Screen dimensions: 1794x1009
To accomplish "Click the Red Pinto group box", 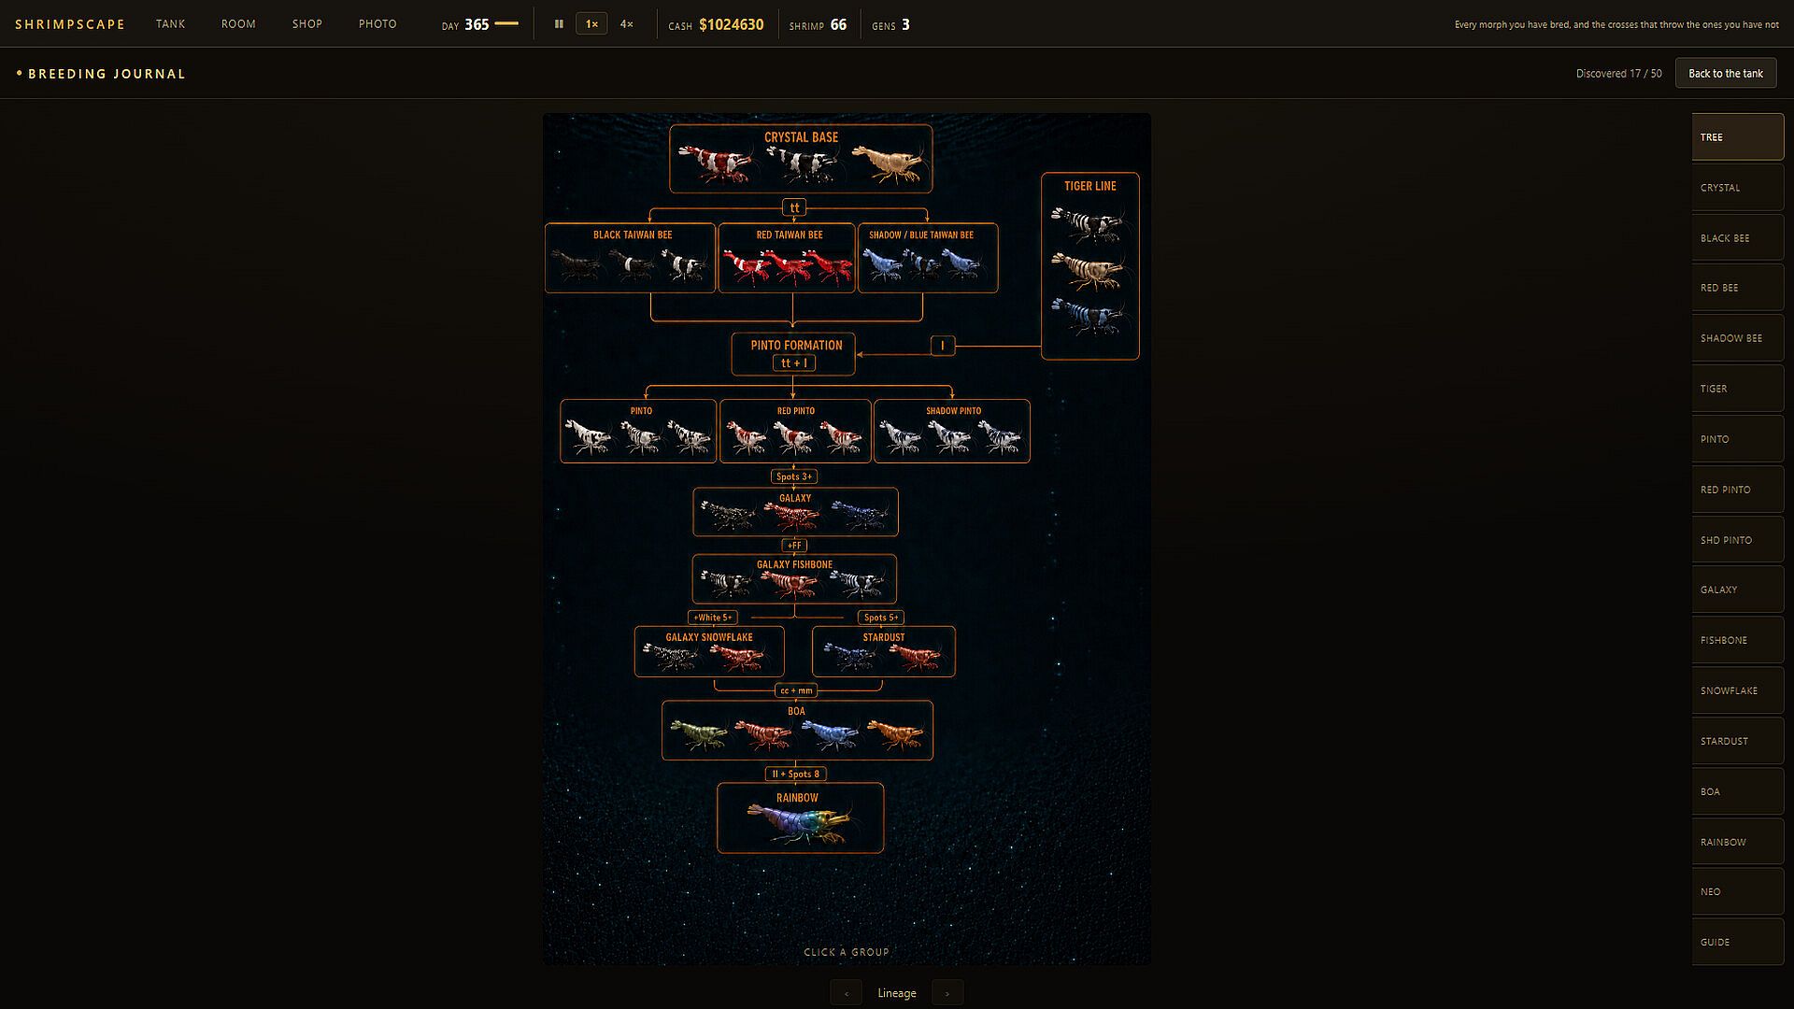I will coord(795,431).
